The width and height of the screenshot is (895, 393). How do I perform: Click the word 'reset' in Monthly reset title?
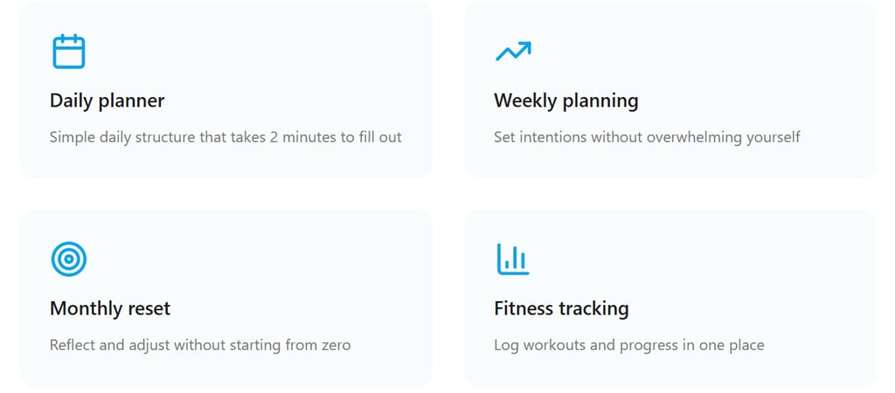(149, 309)
